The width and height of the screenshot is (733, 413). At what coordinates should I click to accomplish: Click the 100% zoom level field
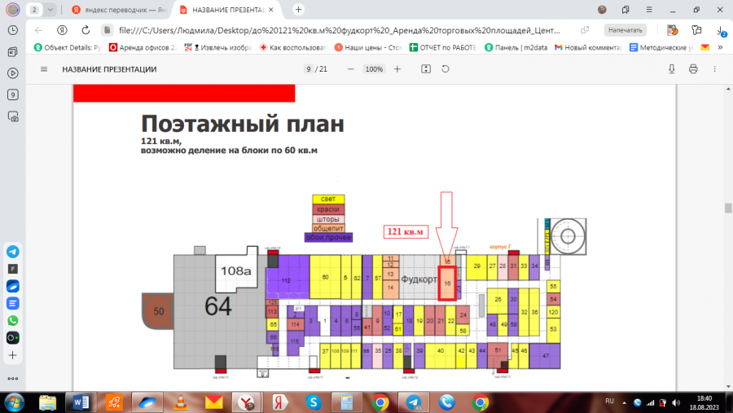[374, 69]
